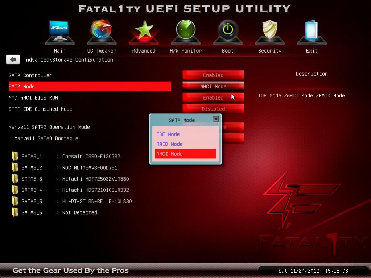371x278 pixels.
Task: Open the Boot power icon
Action: [228, 32]
